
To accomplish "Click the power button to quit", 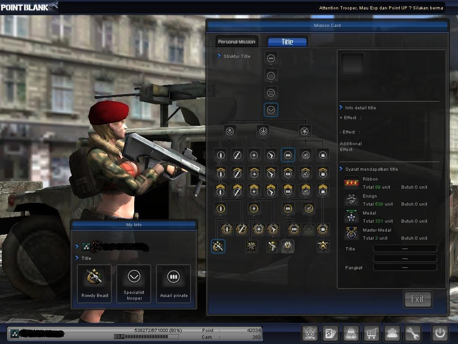I will tap(440, 333).
